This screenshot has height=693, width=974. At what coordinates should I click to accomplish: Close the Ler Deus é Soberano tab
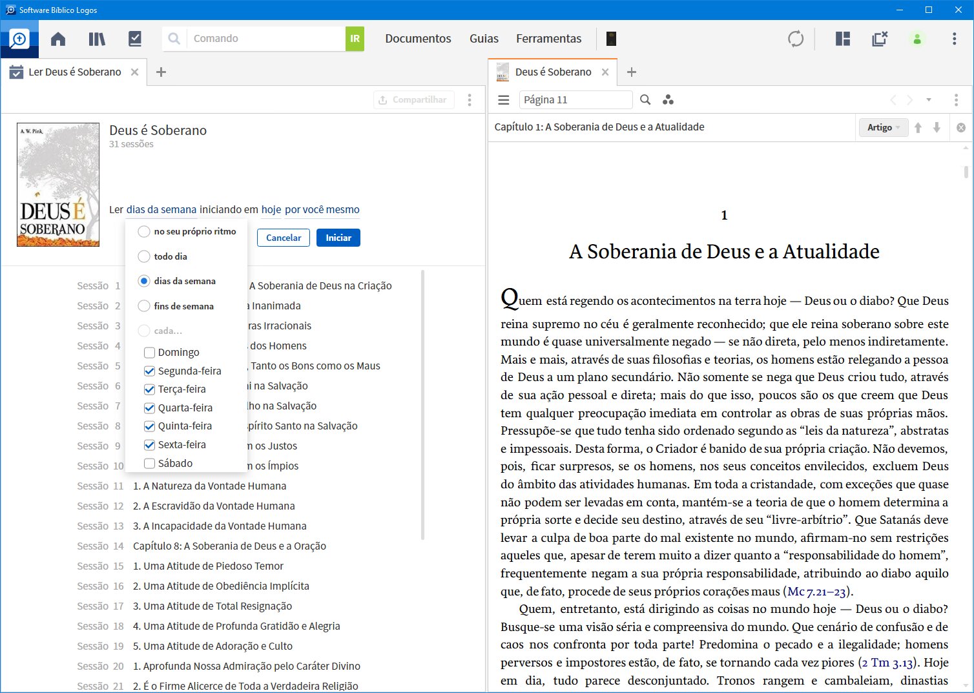point(134,72)
